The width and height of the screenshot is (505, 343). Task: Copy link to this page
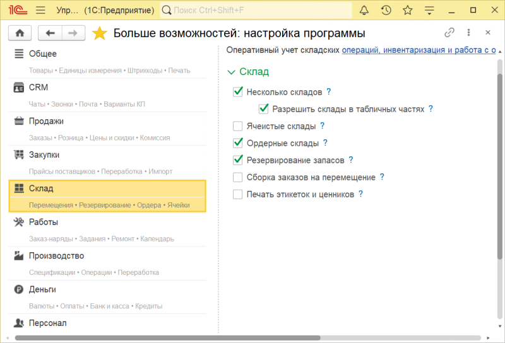coord(449,33)
